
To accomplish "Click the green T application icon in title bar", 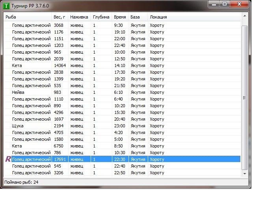I will coord(6,5).
